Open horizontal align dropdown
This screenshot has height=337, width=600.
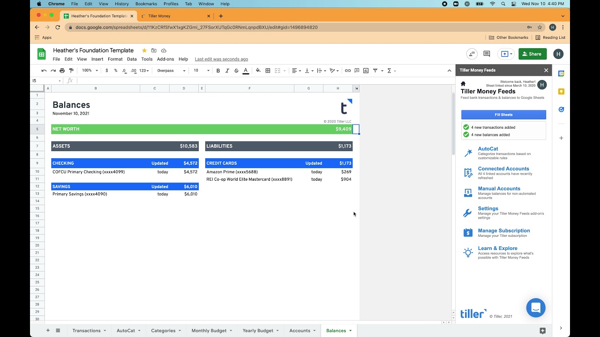(x=297, y=71)
